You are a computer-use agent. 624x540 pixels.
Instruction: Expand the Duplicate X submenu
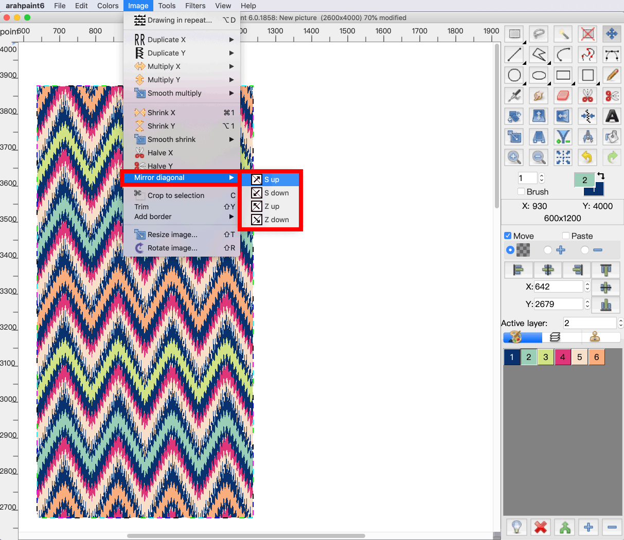(182, 40)
